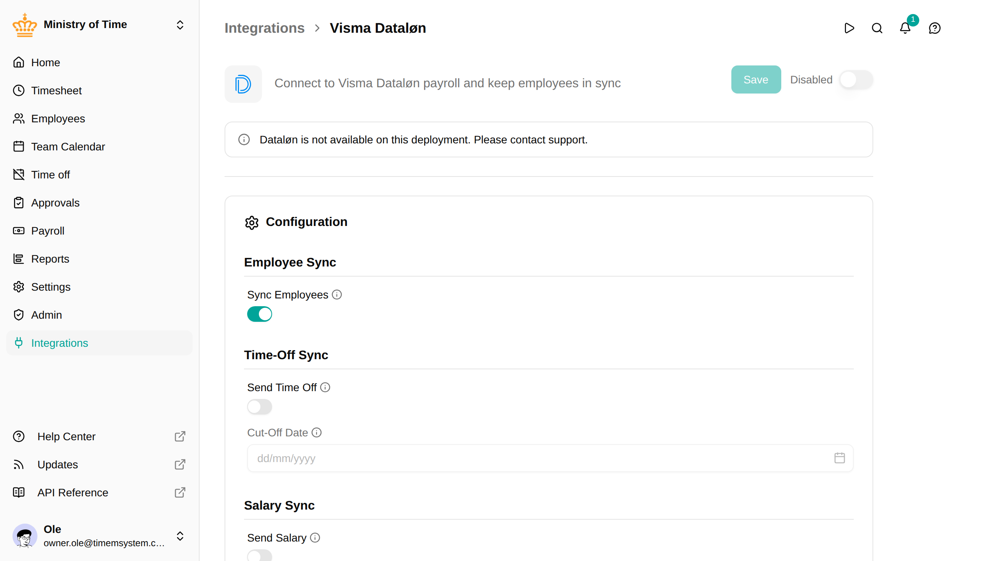
Task: Click the play icon in top bar
Action: (x=849, y=28)
